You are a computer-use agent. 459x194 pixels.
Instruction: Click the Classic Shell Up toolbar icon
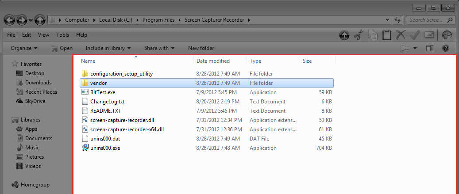344,35
